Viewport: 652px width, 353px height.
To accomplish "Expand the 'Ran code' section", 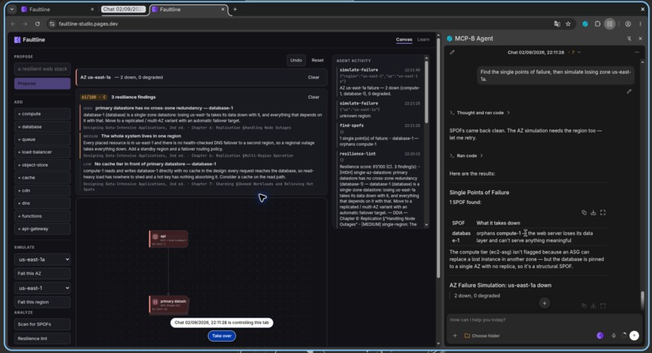I will coord(466,155).
